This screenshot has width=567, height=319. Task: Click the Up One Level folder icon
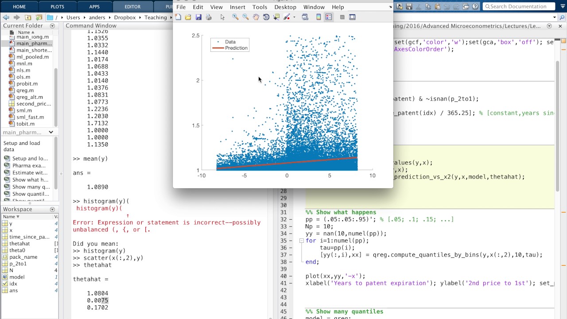point(28,17)
